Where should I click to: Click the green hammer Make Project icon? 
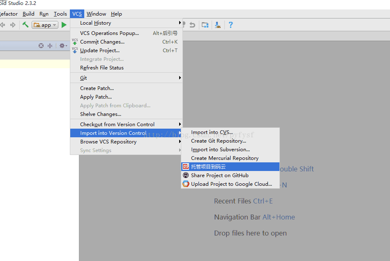25,25
